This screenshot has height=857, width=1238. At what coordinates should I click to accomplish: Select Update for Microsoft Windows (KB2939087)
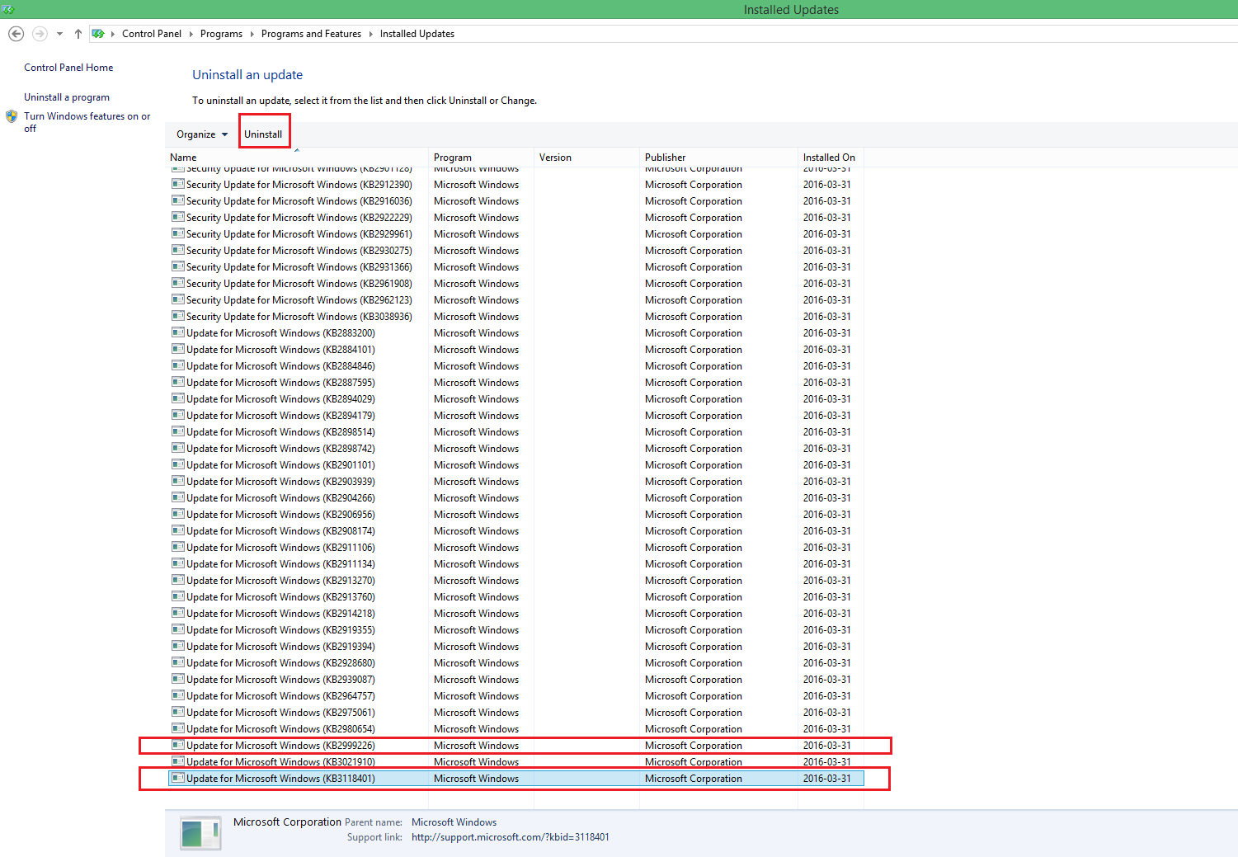coord(516,680)
